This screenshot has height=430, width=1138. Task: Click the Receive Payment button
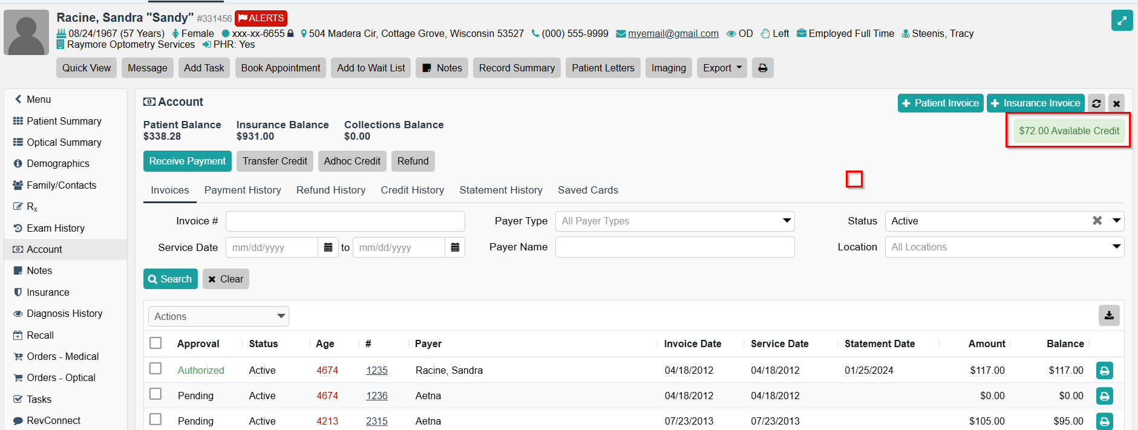coord(187,161)
